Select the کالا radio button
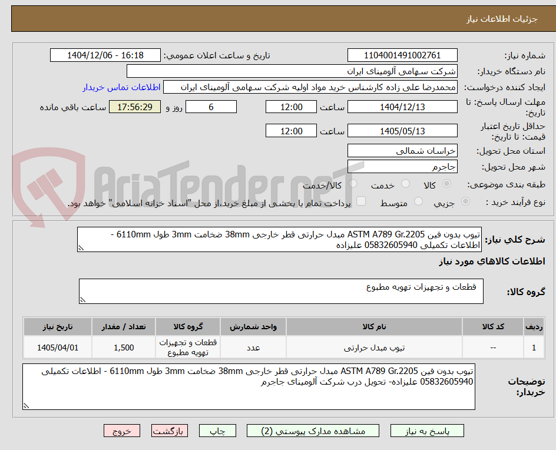The height and width of the screenshot is (450, 556). tap(447, 184)
